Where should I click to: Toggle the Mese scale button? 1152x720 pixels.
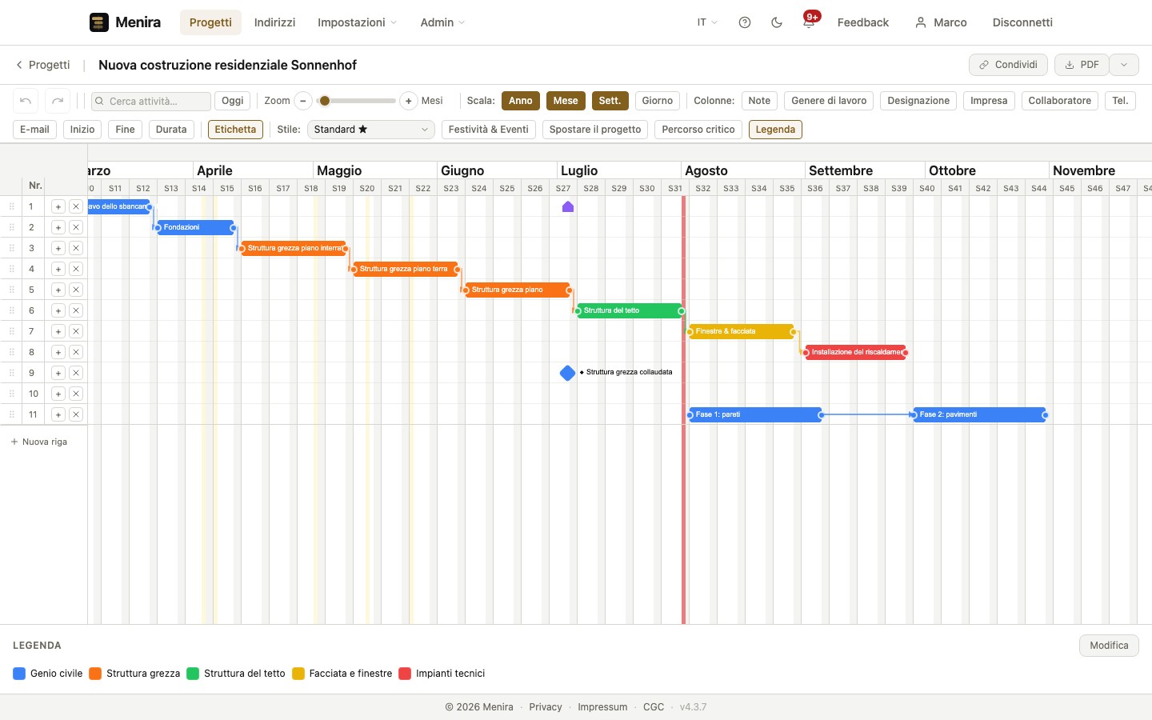click(x=566, y=101)
